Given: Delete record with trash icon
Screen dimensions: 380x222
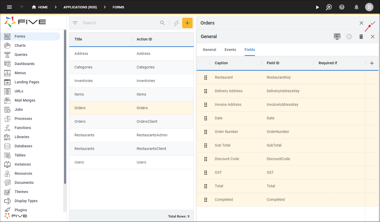Looking at the screenshot, I should tap(361, 37).
